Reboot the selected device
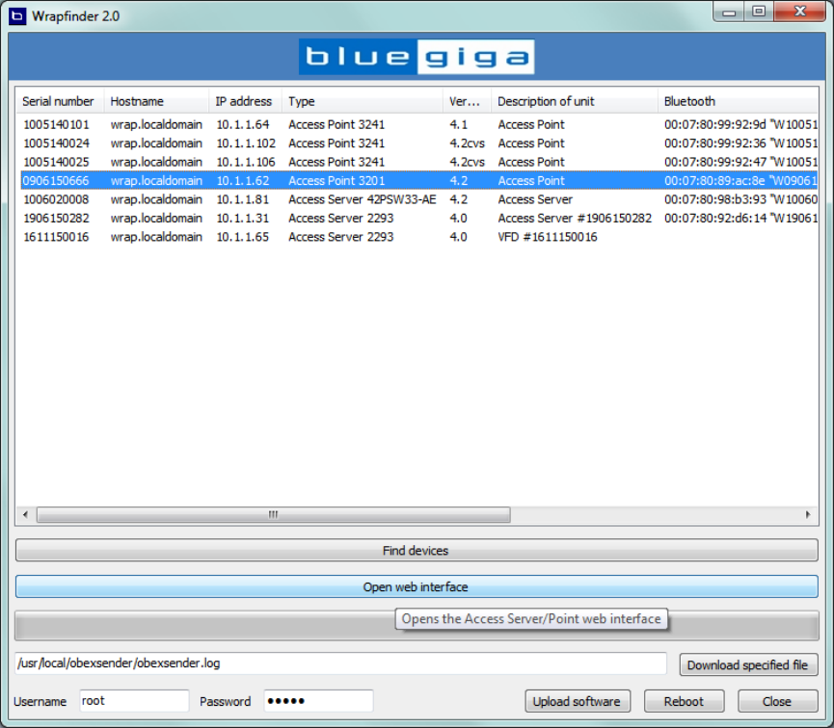The height and width of the screenshot is (728, 834). [684, 701]
